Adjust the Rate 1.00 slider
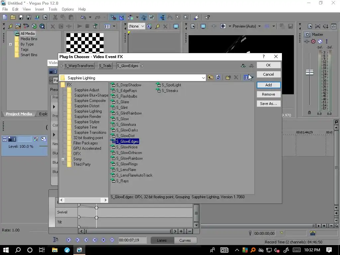Screen dimensions: 340x255 39,231
